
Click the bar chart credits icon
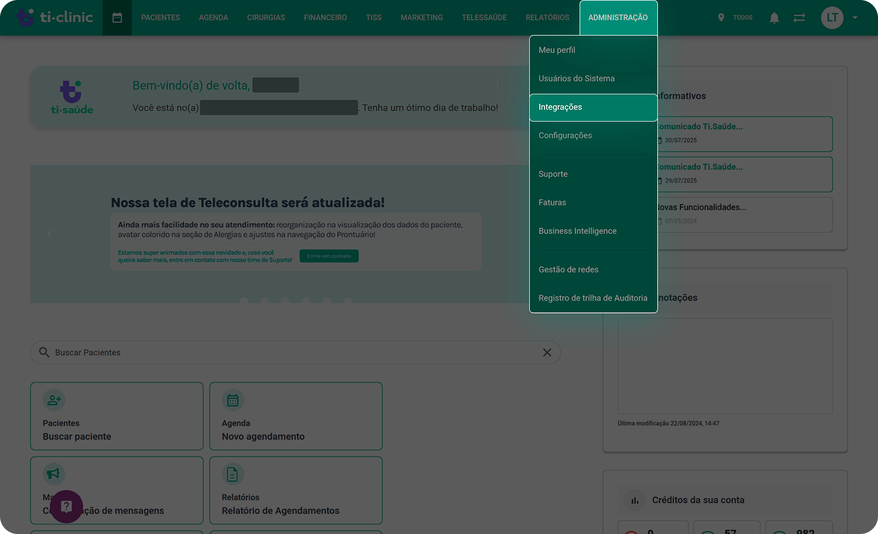635,500
